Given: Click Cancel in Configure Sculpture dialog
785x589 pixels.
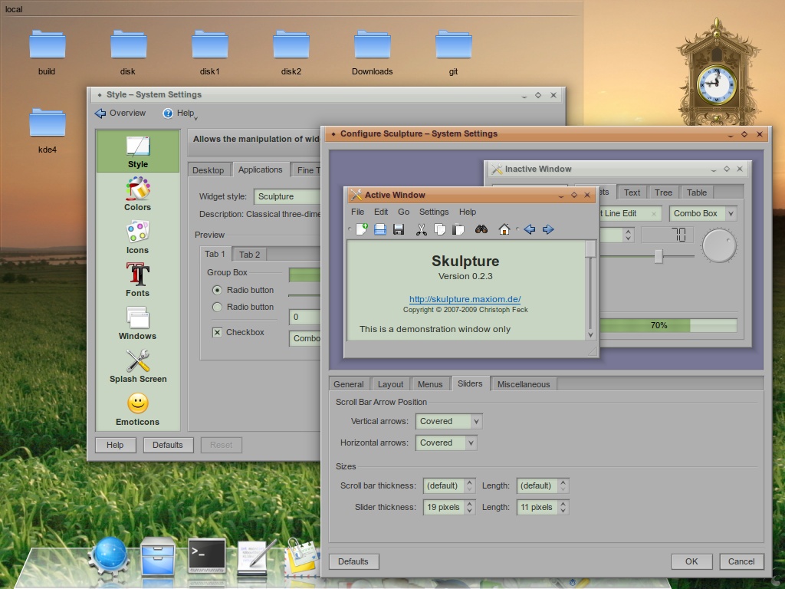Looking at the screenshot, I should pos(741,561).
